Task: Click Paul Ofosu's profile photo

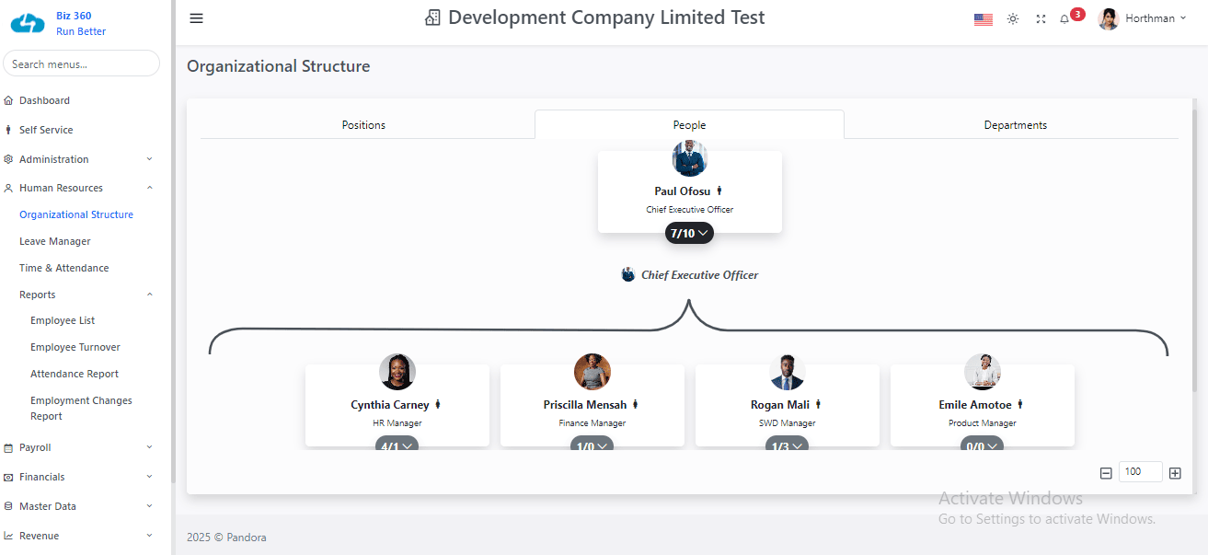Action: pos(689,158)
